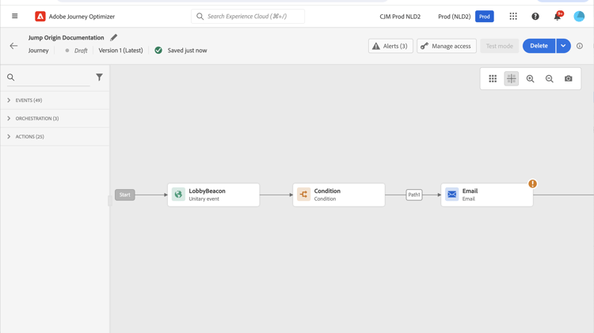Toggle the canvas grid alignment button

pos(512,79)
